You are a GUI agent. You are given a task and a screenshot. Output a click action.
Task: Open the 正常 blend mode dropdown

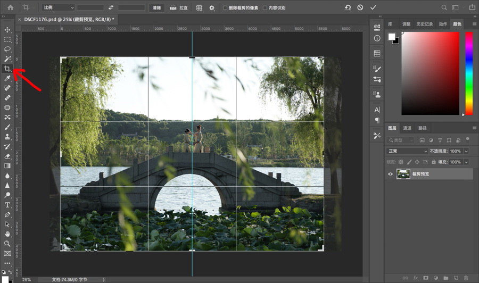(x=407, y=151)
